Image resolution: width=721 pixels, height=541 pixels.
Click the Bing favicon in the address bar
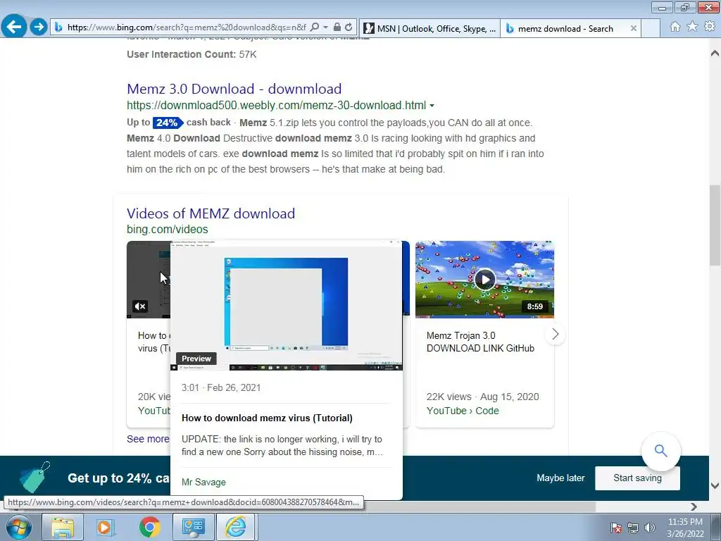[58, 27]
